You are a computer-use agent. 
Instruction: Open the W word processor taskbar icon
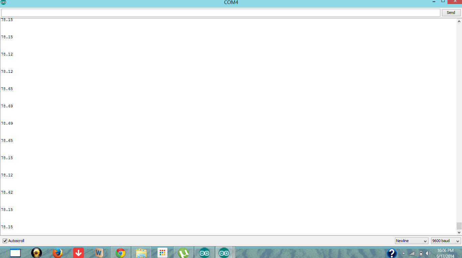point(99,253)
